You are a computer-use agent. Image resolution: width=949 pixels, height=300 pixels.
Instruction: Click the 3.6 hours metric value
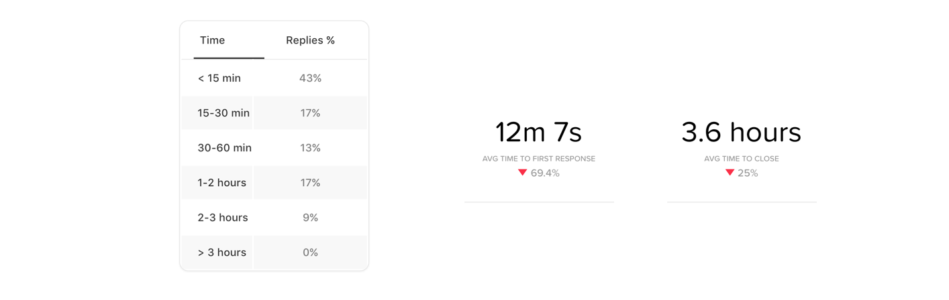[741, 132]
